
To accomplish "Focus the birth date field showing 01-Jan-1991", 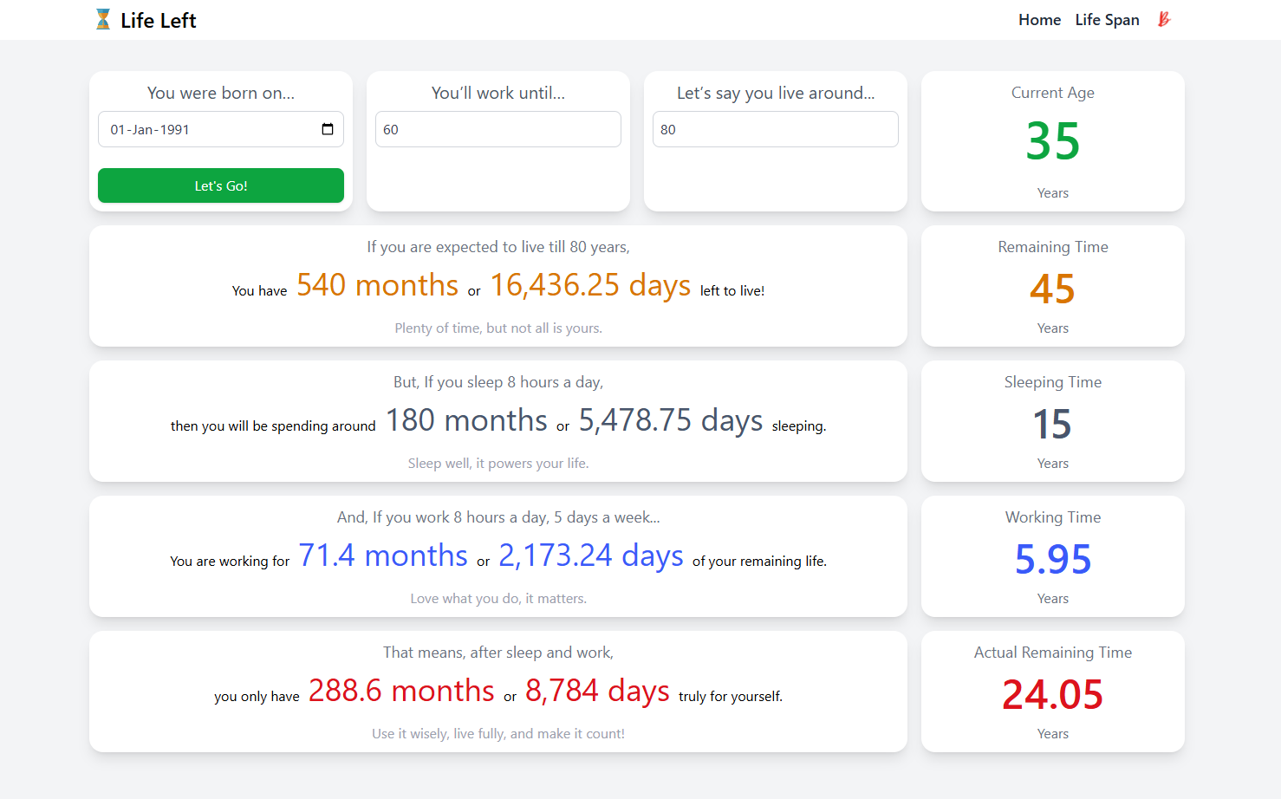I will coord(208,129).
